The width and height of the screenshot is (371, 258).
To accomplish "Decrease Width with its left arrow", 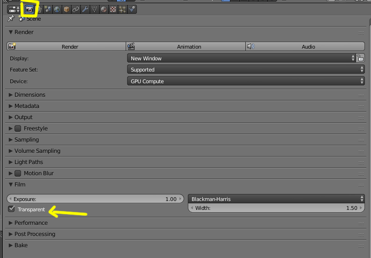I will coord(192,208).
